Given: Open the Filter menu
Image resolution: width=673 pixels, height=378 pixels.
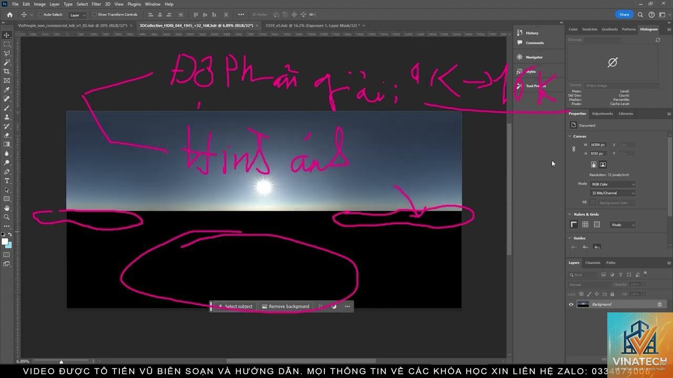Looking at the screenshot, I should [96, 4].
